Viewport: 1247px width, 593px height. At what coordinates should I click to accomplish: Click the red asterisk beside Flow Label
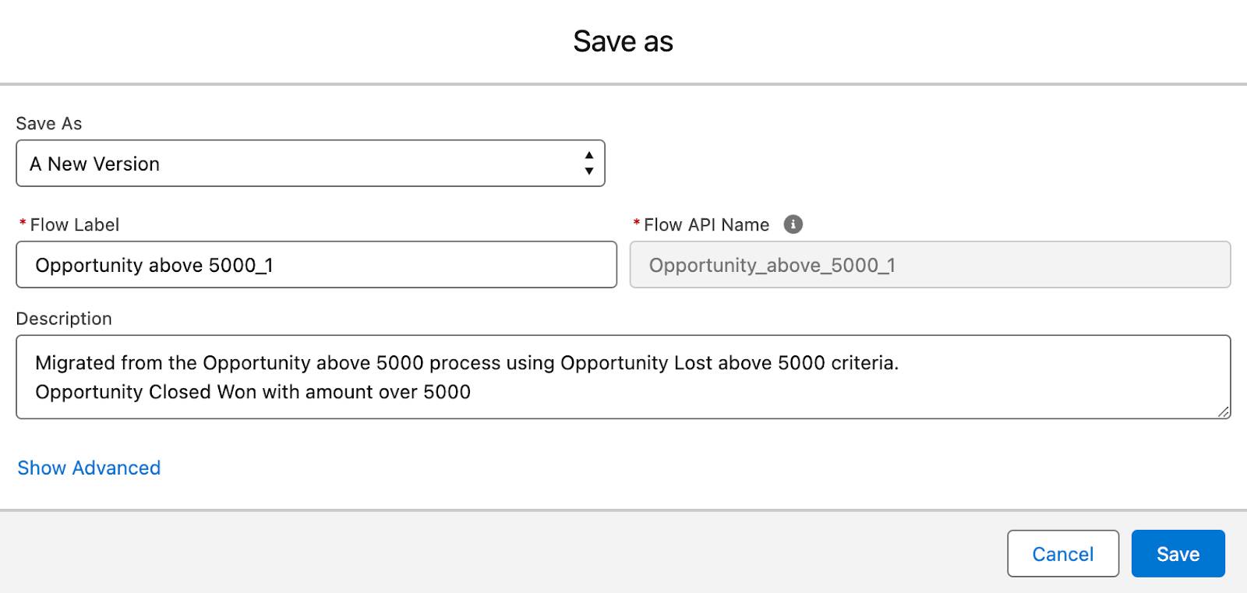pyautogui.click(x=22, y=224)
